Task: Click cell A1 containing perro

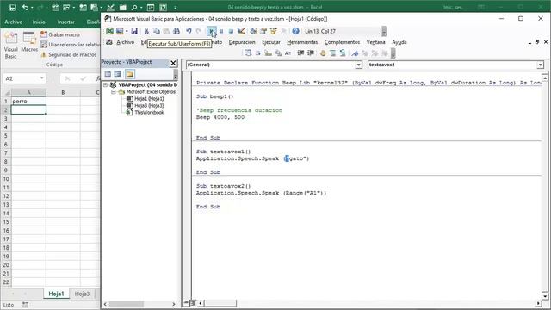Action: coord(28,102)
